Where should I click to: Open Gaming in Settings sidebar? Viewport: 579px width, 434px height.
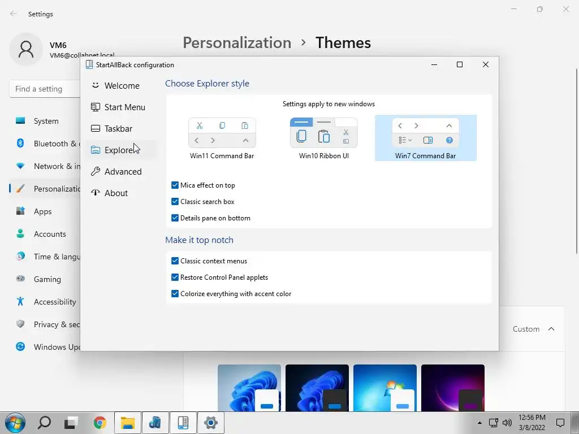pos(44,279)
